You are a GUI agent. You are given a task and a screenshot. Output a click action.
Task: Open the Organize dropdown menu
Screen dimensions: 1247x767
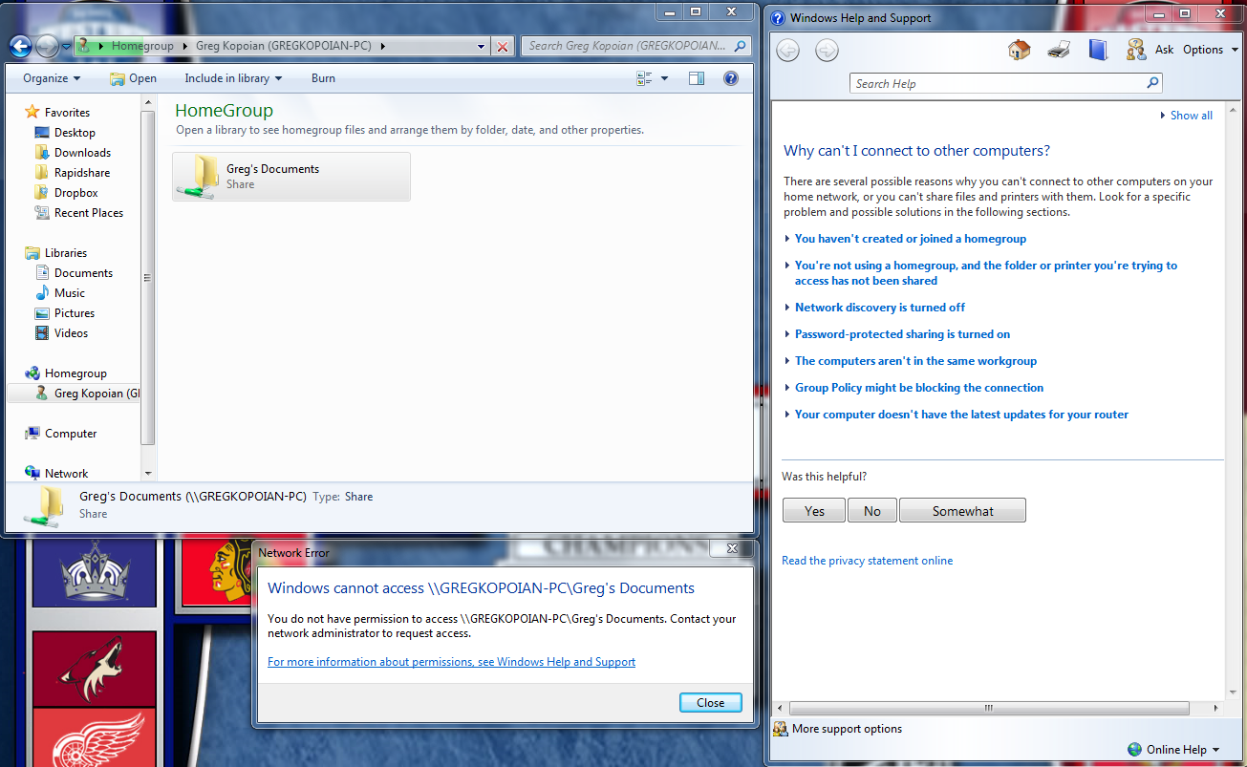click(52, 78)
